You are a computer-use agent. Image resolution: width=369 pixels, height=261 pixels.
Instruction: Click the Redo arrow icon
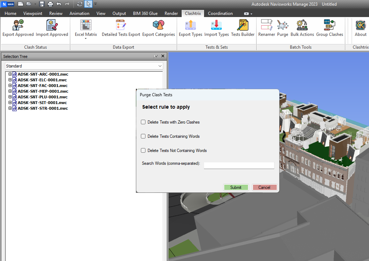point(67,4)
